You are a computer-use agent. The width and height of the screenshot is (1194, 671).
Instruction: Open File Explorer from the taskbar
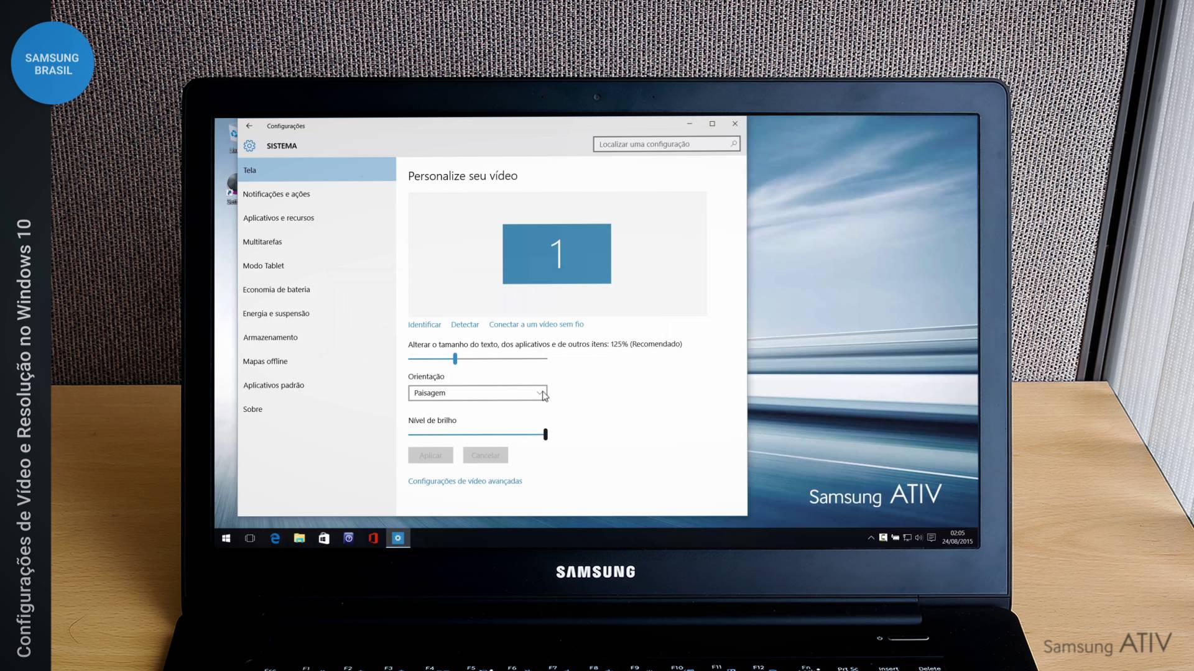pyautogui.click(x=299, y=538)
